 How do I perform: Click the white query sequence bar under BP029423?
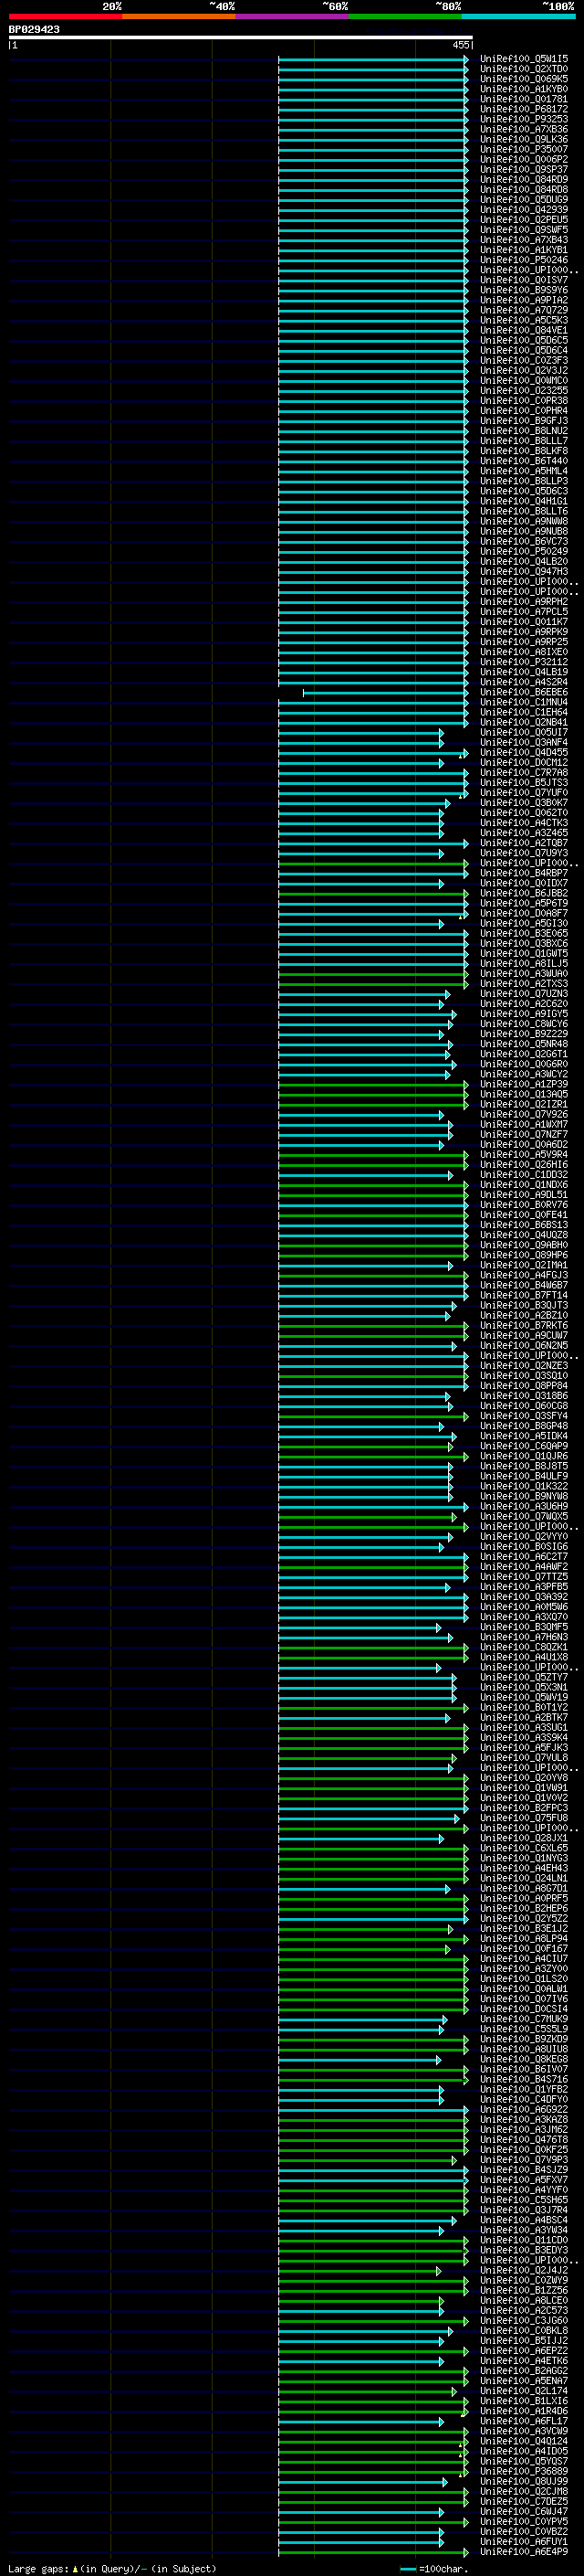241,37
